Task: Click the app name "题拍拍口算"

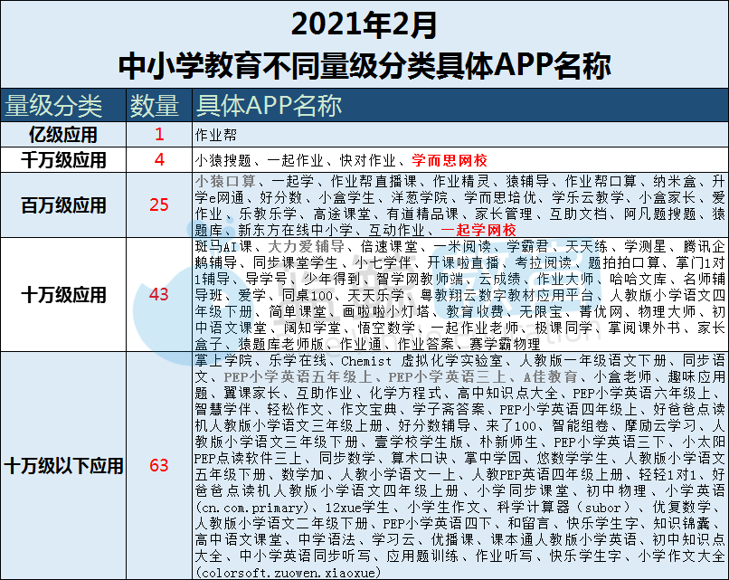Action: (x=624, y=262)
